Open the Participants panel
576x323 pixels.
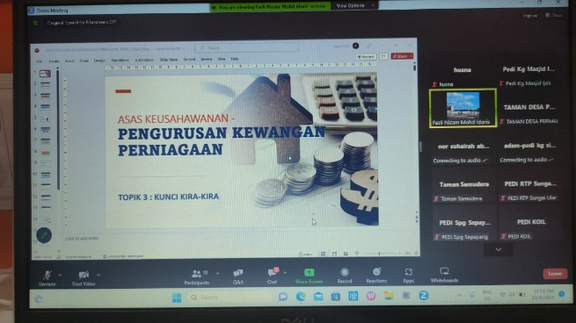coord(196,276)
